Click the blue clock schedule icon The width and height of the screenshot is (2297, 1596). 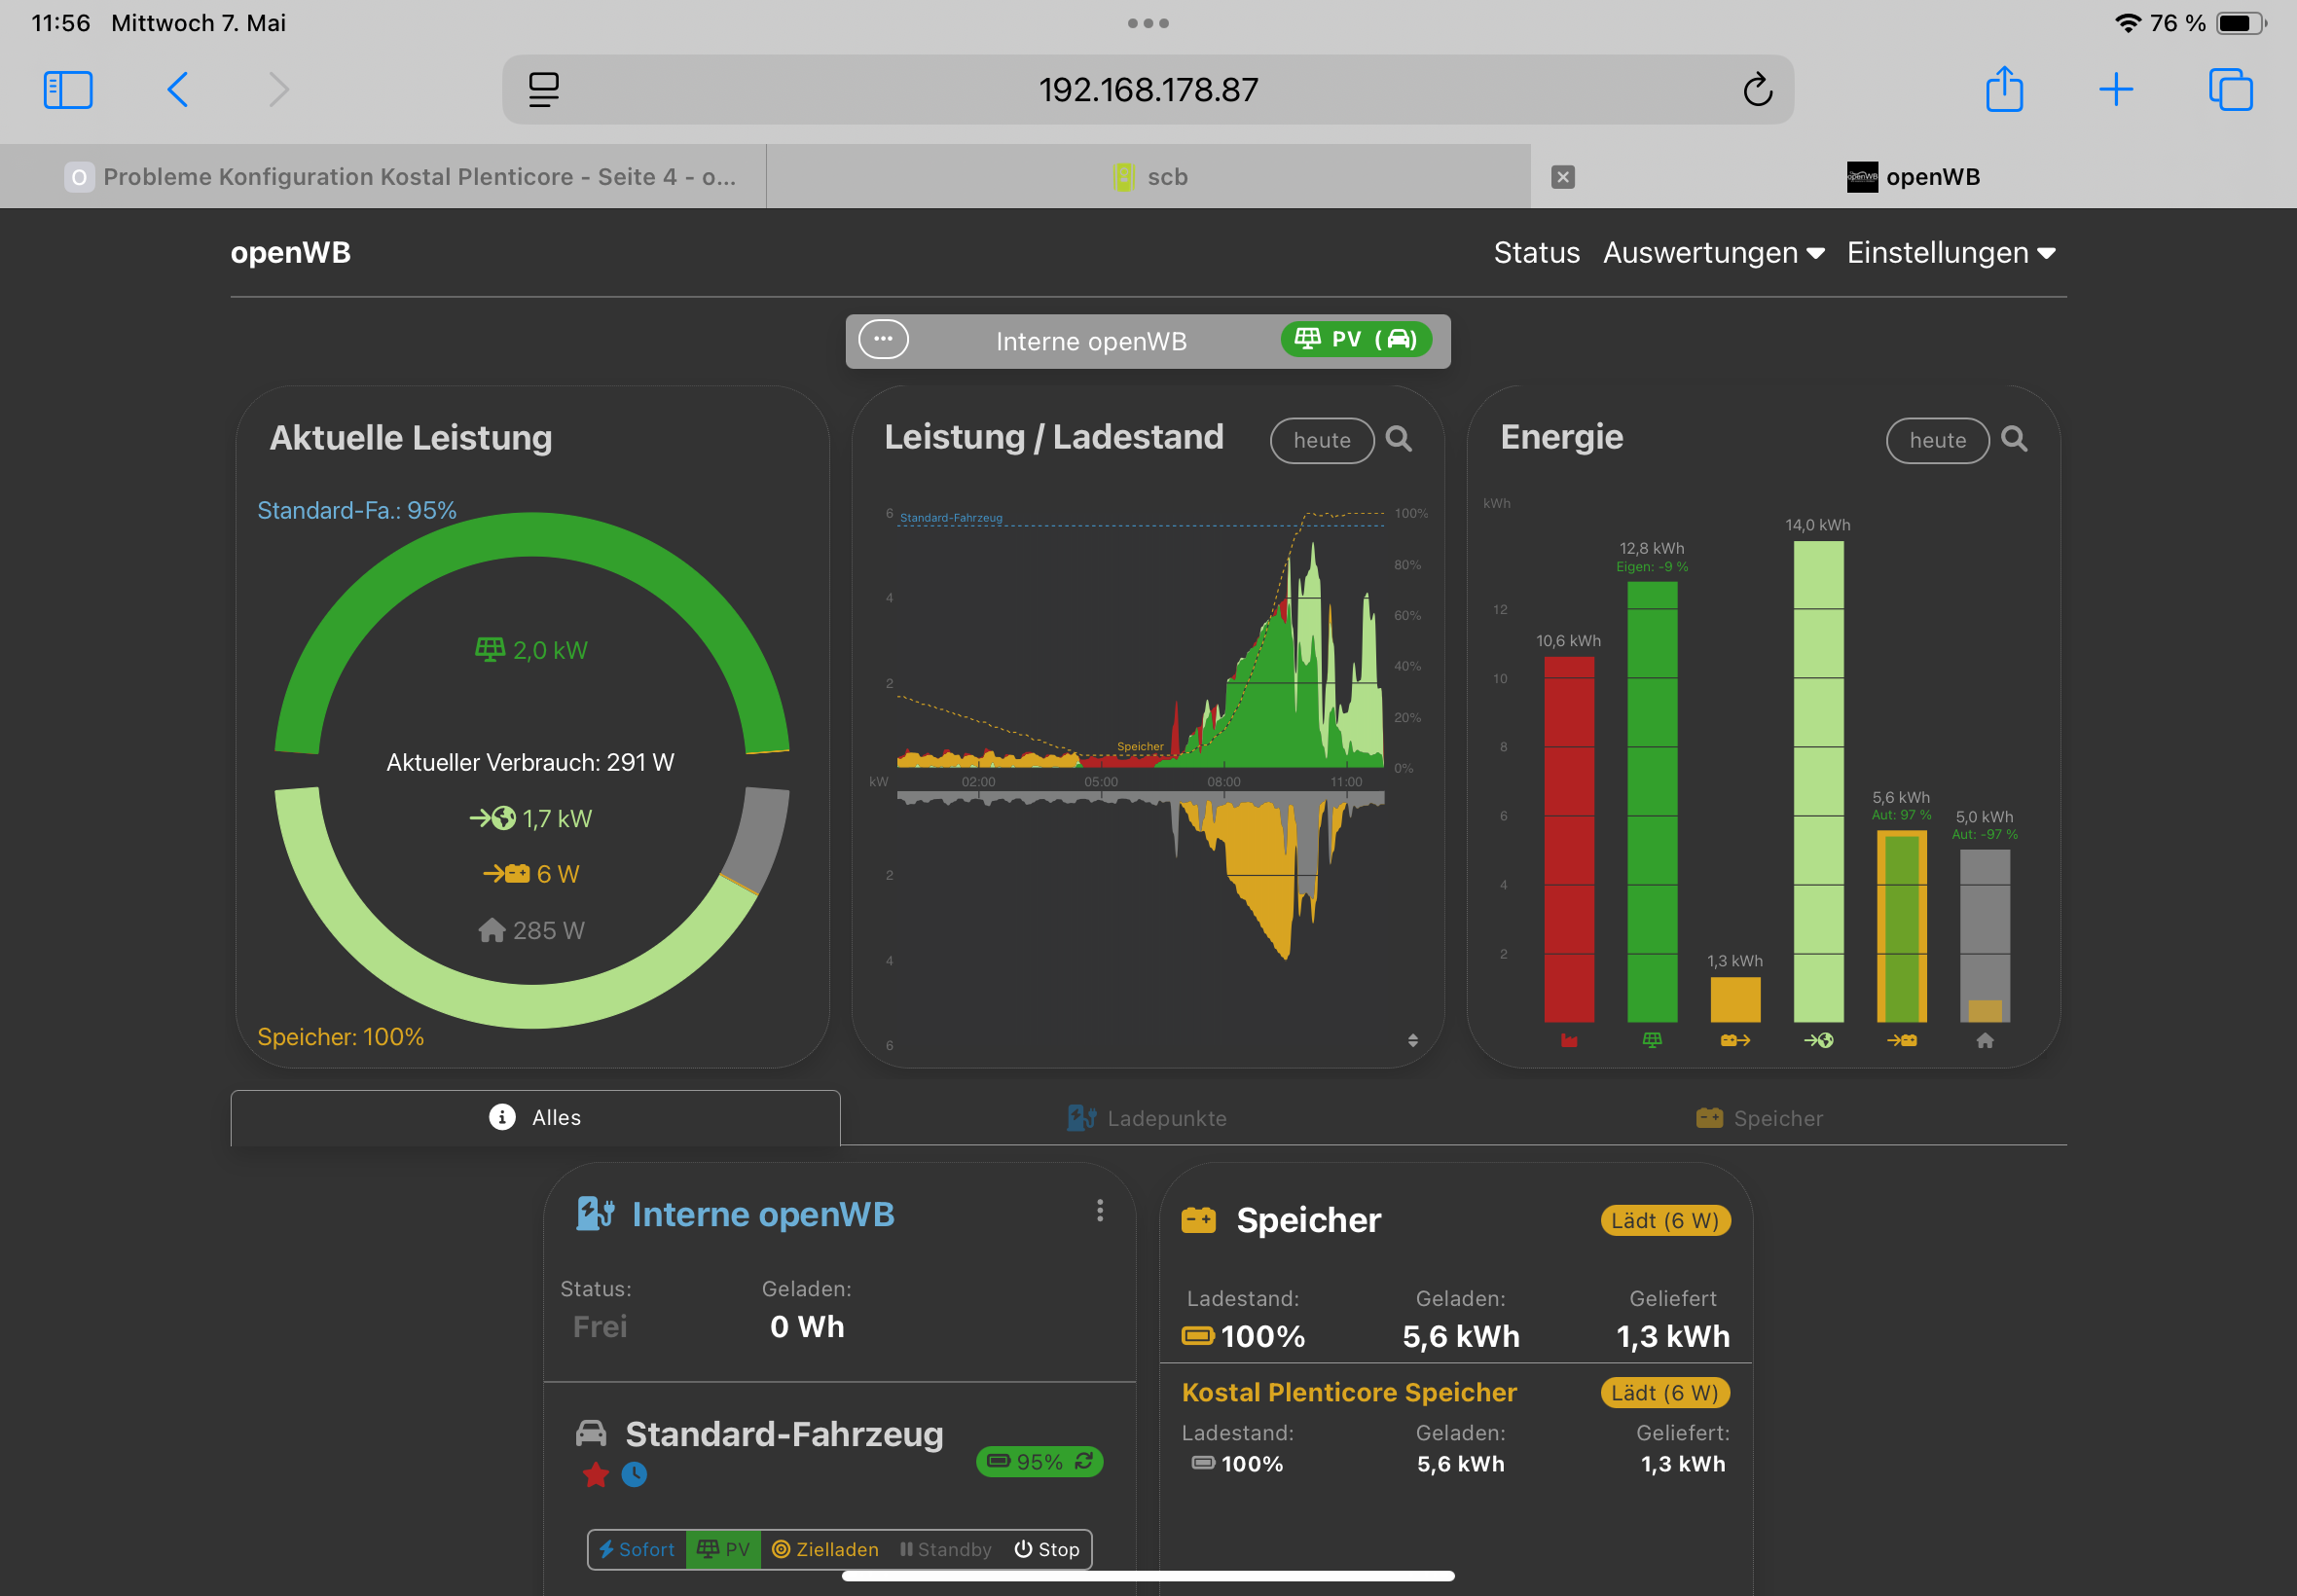point(634,1475)
